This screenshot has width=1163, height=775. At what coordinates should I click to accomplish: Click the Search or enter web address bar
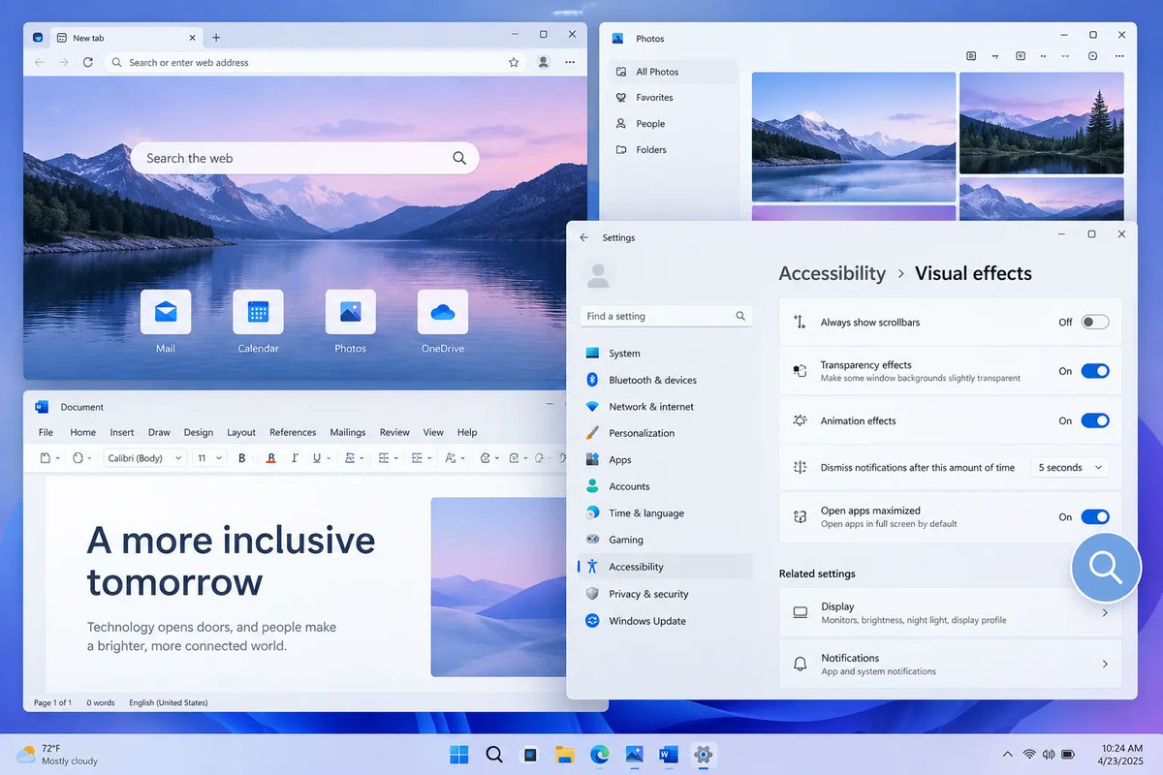point(315,62)
